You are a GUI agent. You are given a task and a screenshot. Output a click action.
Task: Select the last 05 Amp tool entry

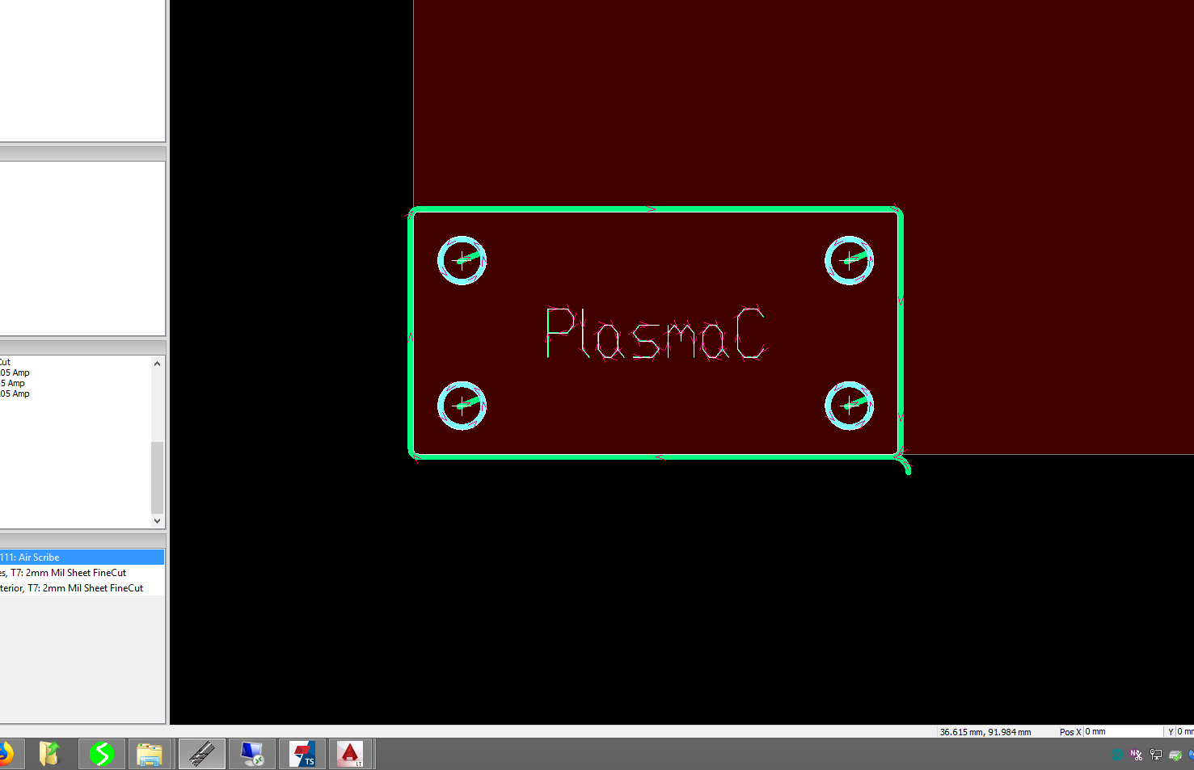tap(15, 393)
